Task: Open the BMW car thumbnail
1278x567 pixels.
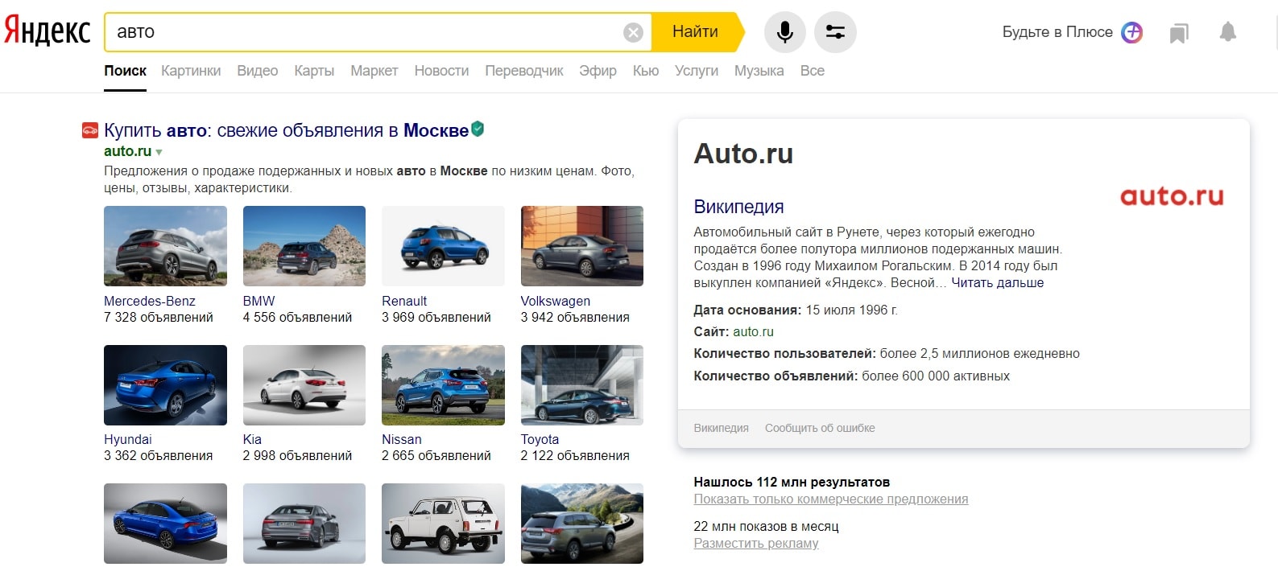Action: 304,246
